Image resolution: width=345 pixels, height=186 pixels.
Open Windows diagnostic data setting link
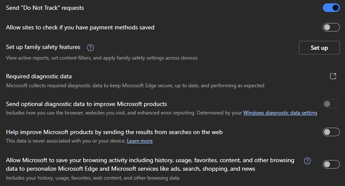coord(280,113)
